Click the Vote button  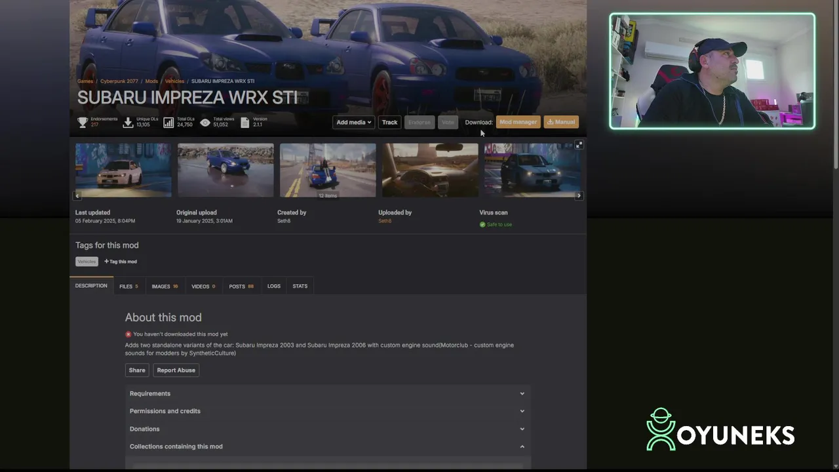(448, 122)
